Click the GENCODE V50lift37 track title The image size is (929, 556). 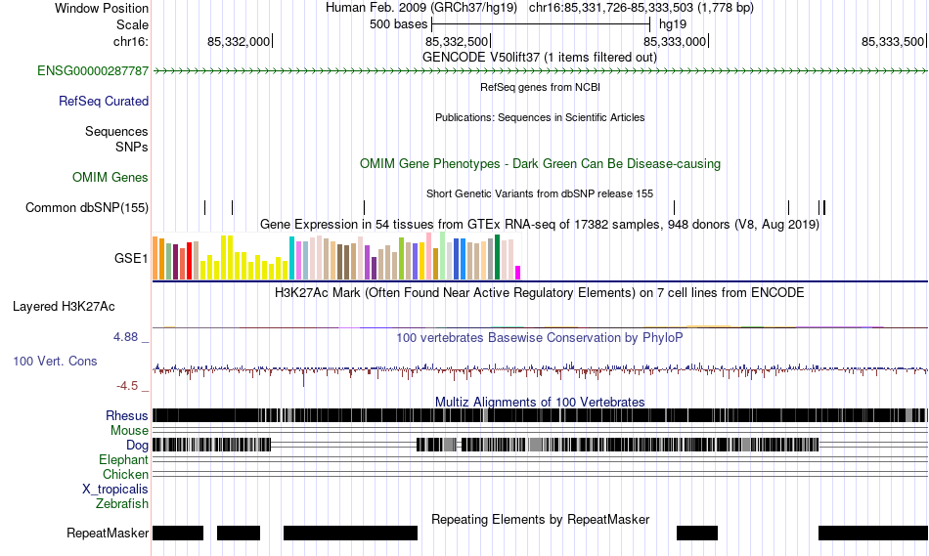(x=540, y=58)
